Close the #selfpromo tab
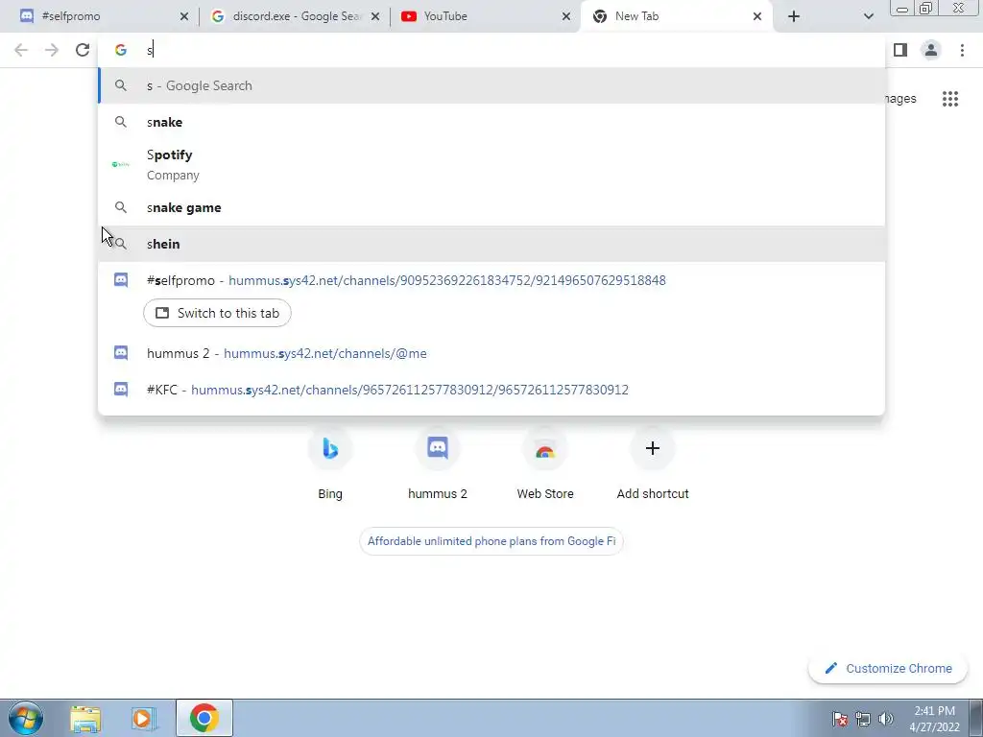 tap(183, 16)
